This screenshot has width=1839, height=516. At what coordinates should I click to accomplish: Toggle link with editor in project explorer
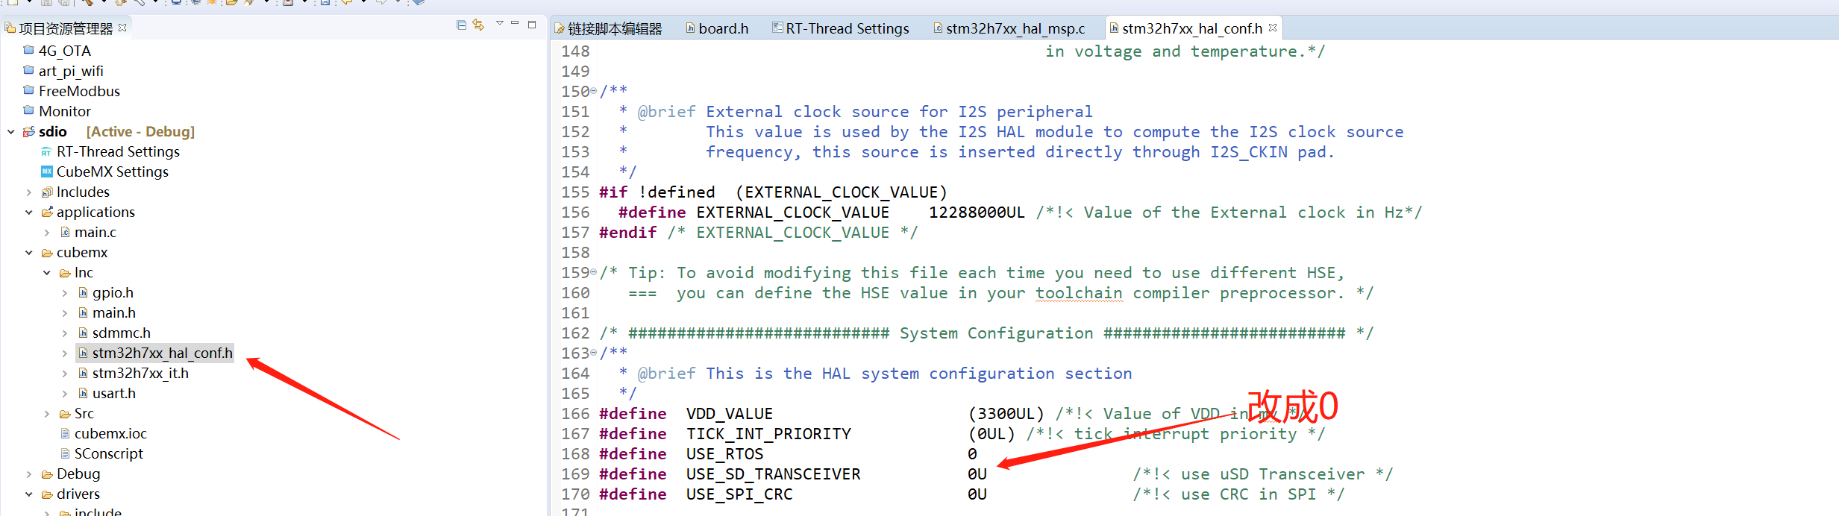point(478,25)
